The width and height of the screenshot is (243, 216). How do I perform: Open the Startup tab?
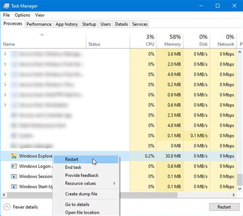pos(89,24)
